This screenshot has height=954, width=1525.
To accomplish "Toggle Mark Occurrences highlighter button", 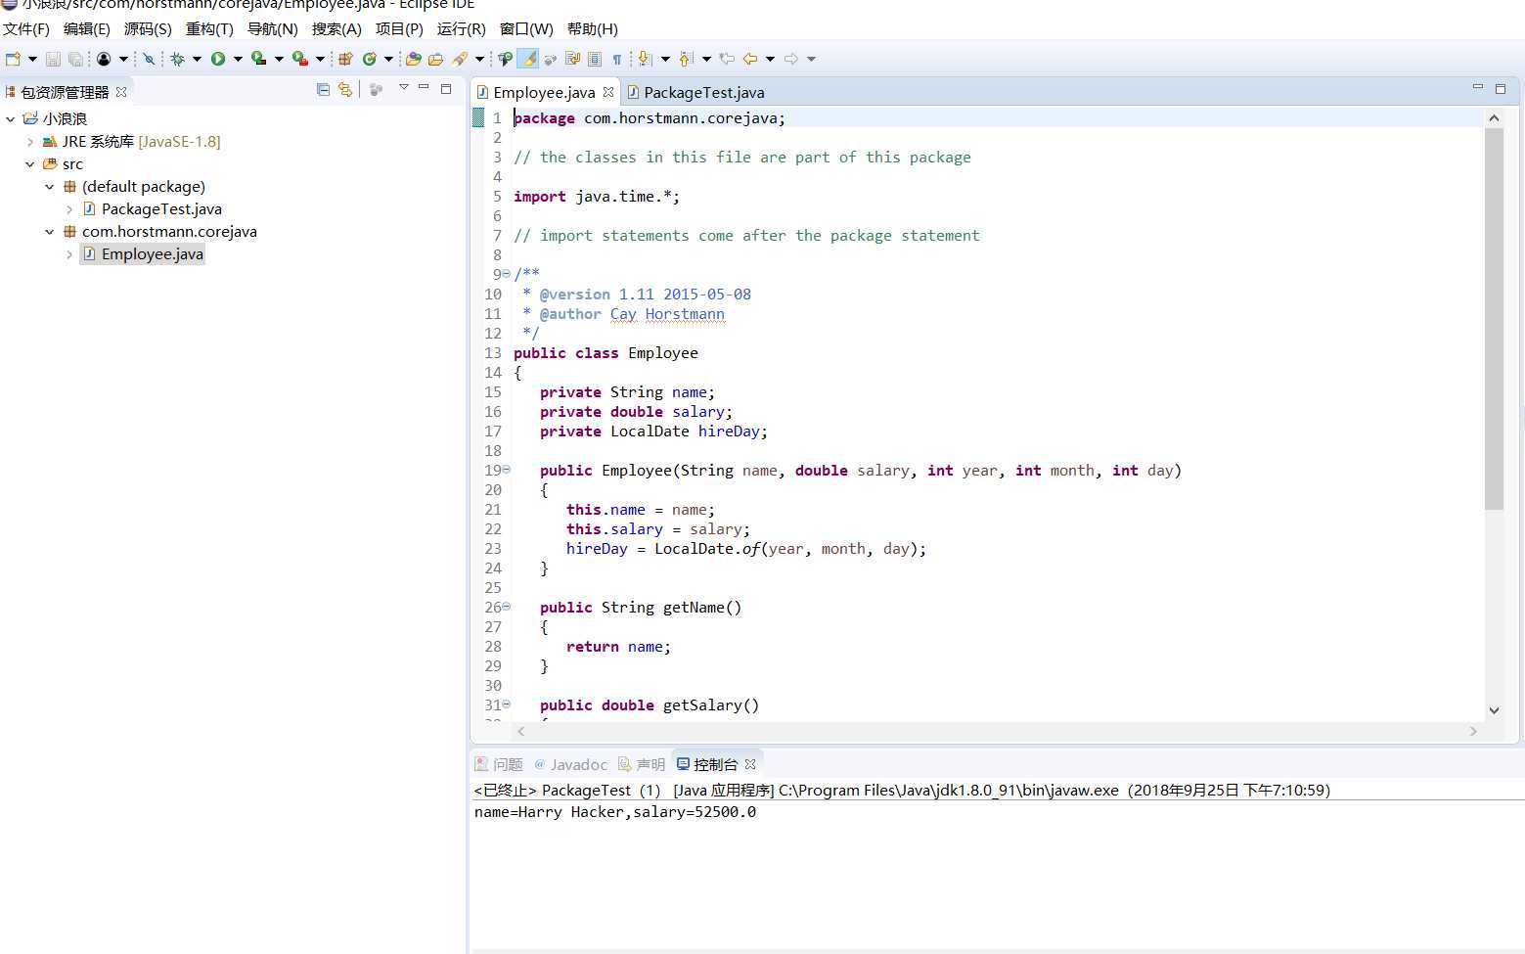I will pyautogui.click(x=527, y=59).
